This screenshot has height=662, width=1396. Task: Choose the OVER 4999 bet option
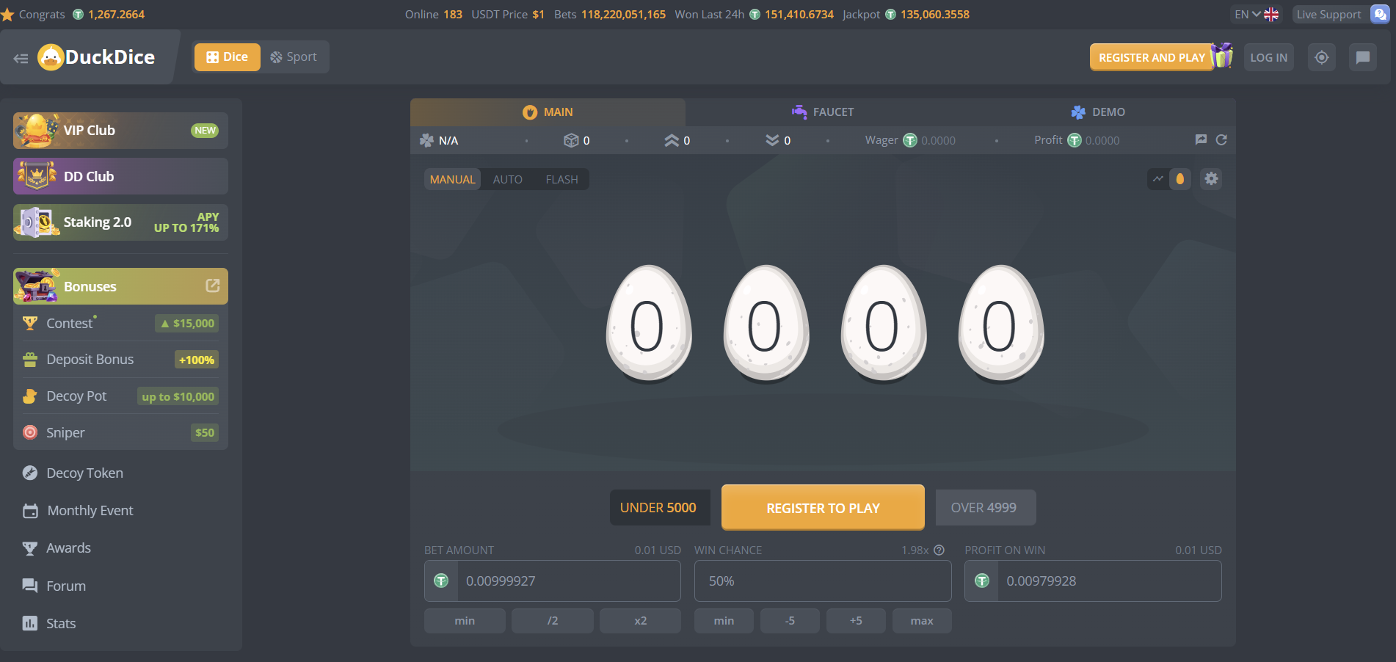985,507
